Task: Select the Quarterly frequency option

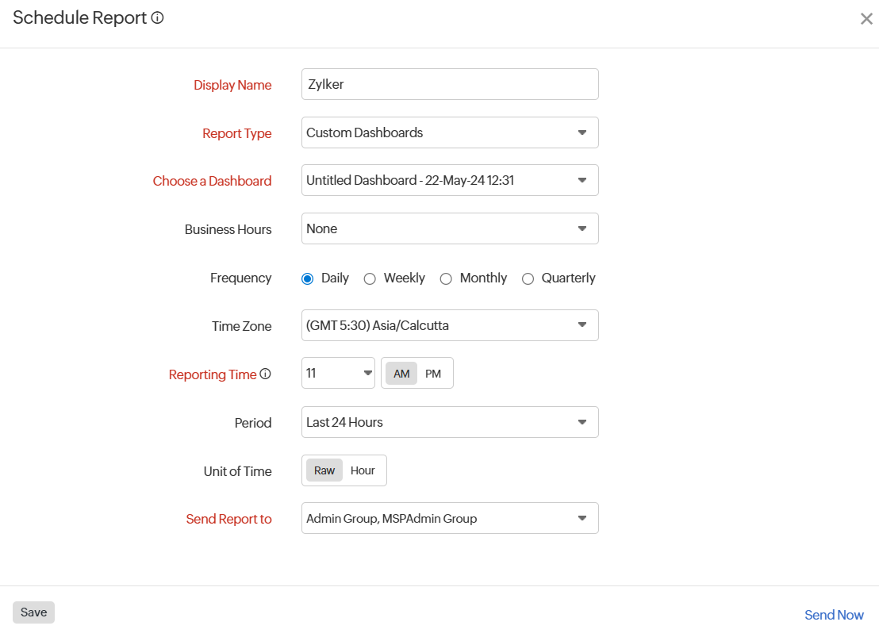Action: pos(528,278)
